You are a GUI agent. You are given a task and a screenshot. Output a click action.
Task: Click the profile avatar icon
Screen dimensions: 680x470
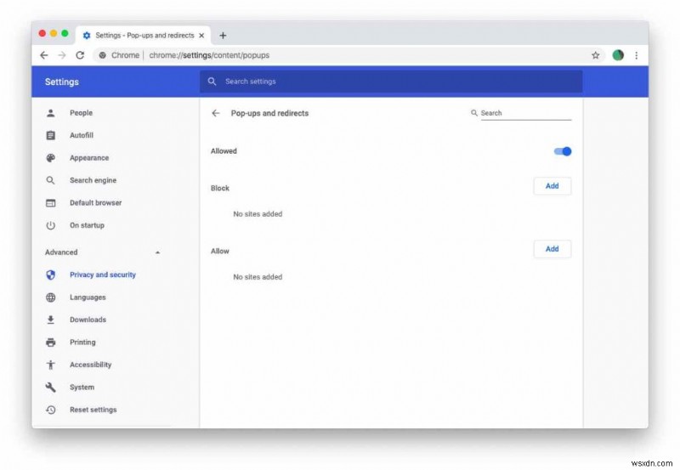click(x=618, y=55)
